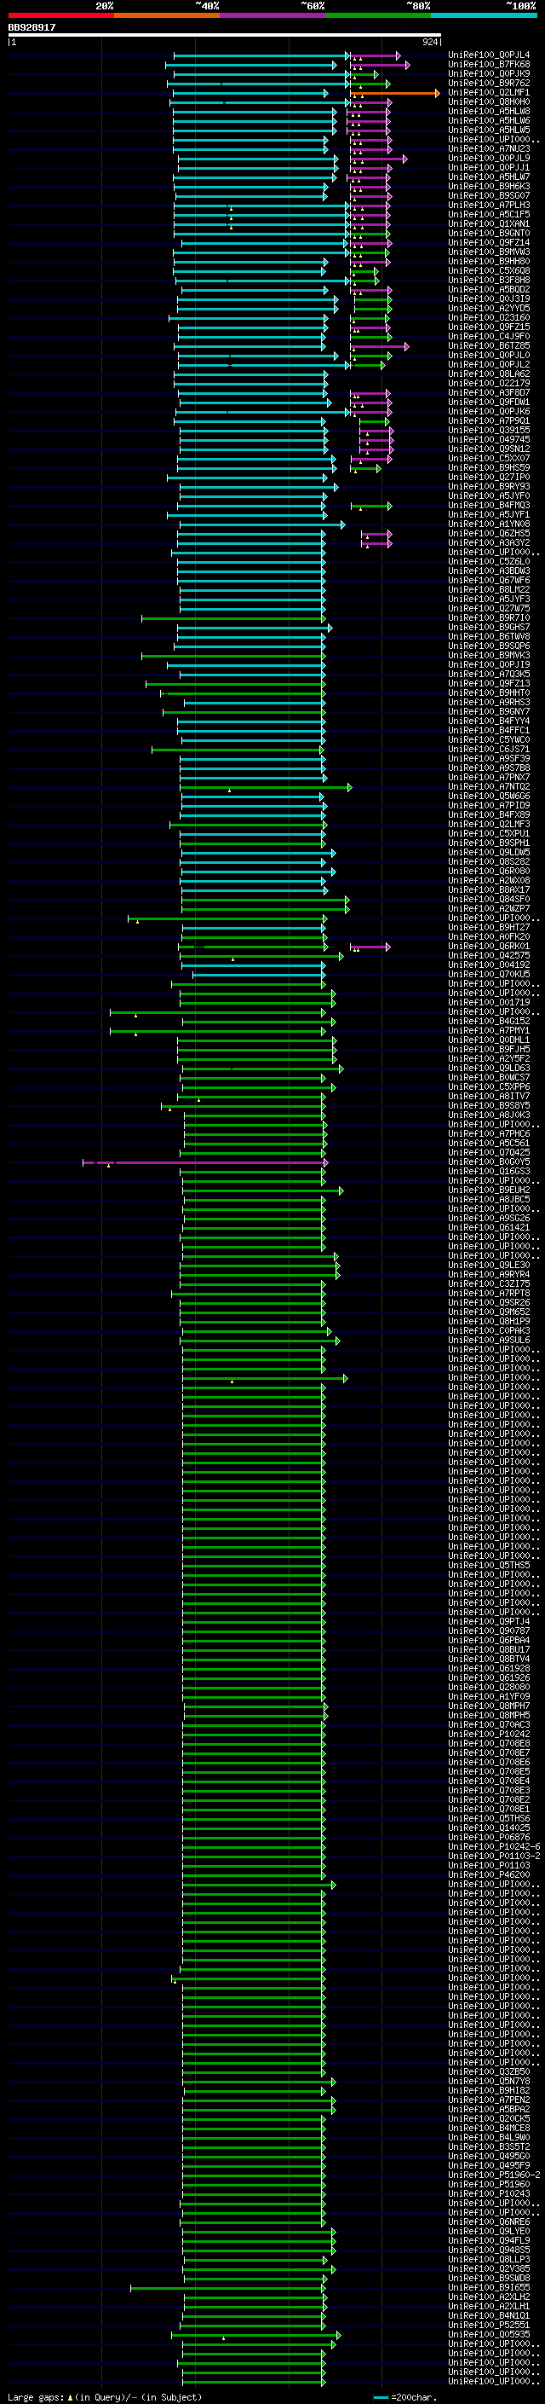
Task: Open hit UniRef100_A2YYD5
Action: point(489,309)
